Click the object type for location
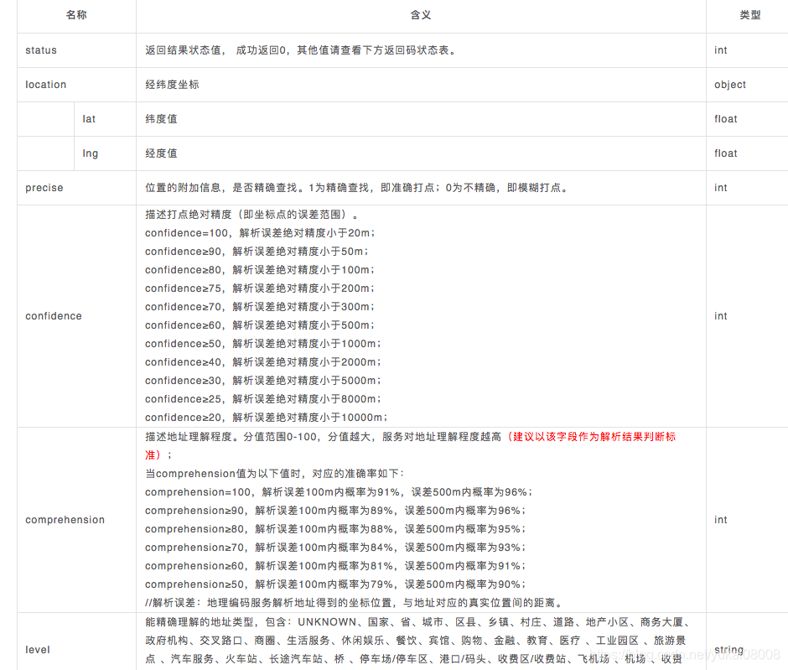The height and width of the screenshot is (670, 788). tap(729, 85)
